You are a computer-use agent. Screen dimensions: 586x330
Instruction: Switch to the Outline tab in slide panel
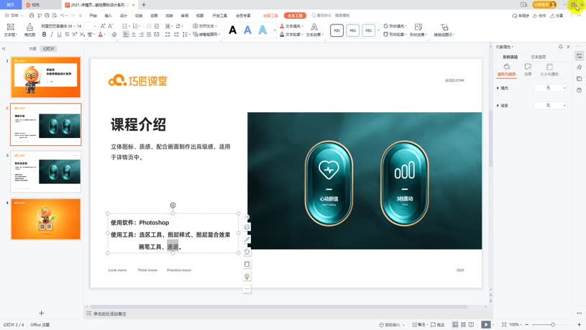[x=32, y=49]
